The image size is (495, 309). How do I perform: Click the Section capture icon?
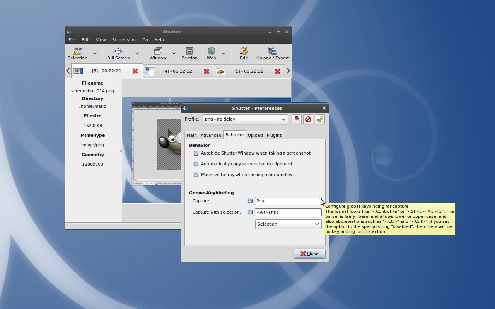pyautogui.click(x=189, y=53)
